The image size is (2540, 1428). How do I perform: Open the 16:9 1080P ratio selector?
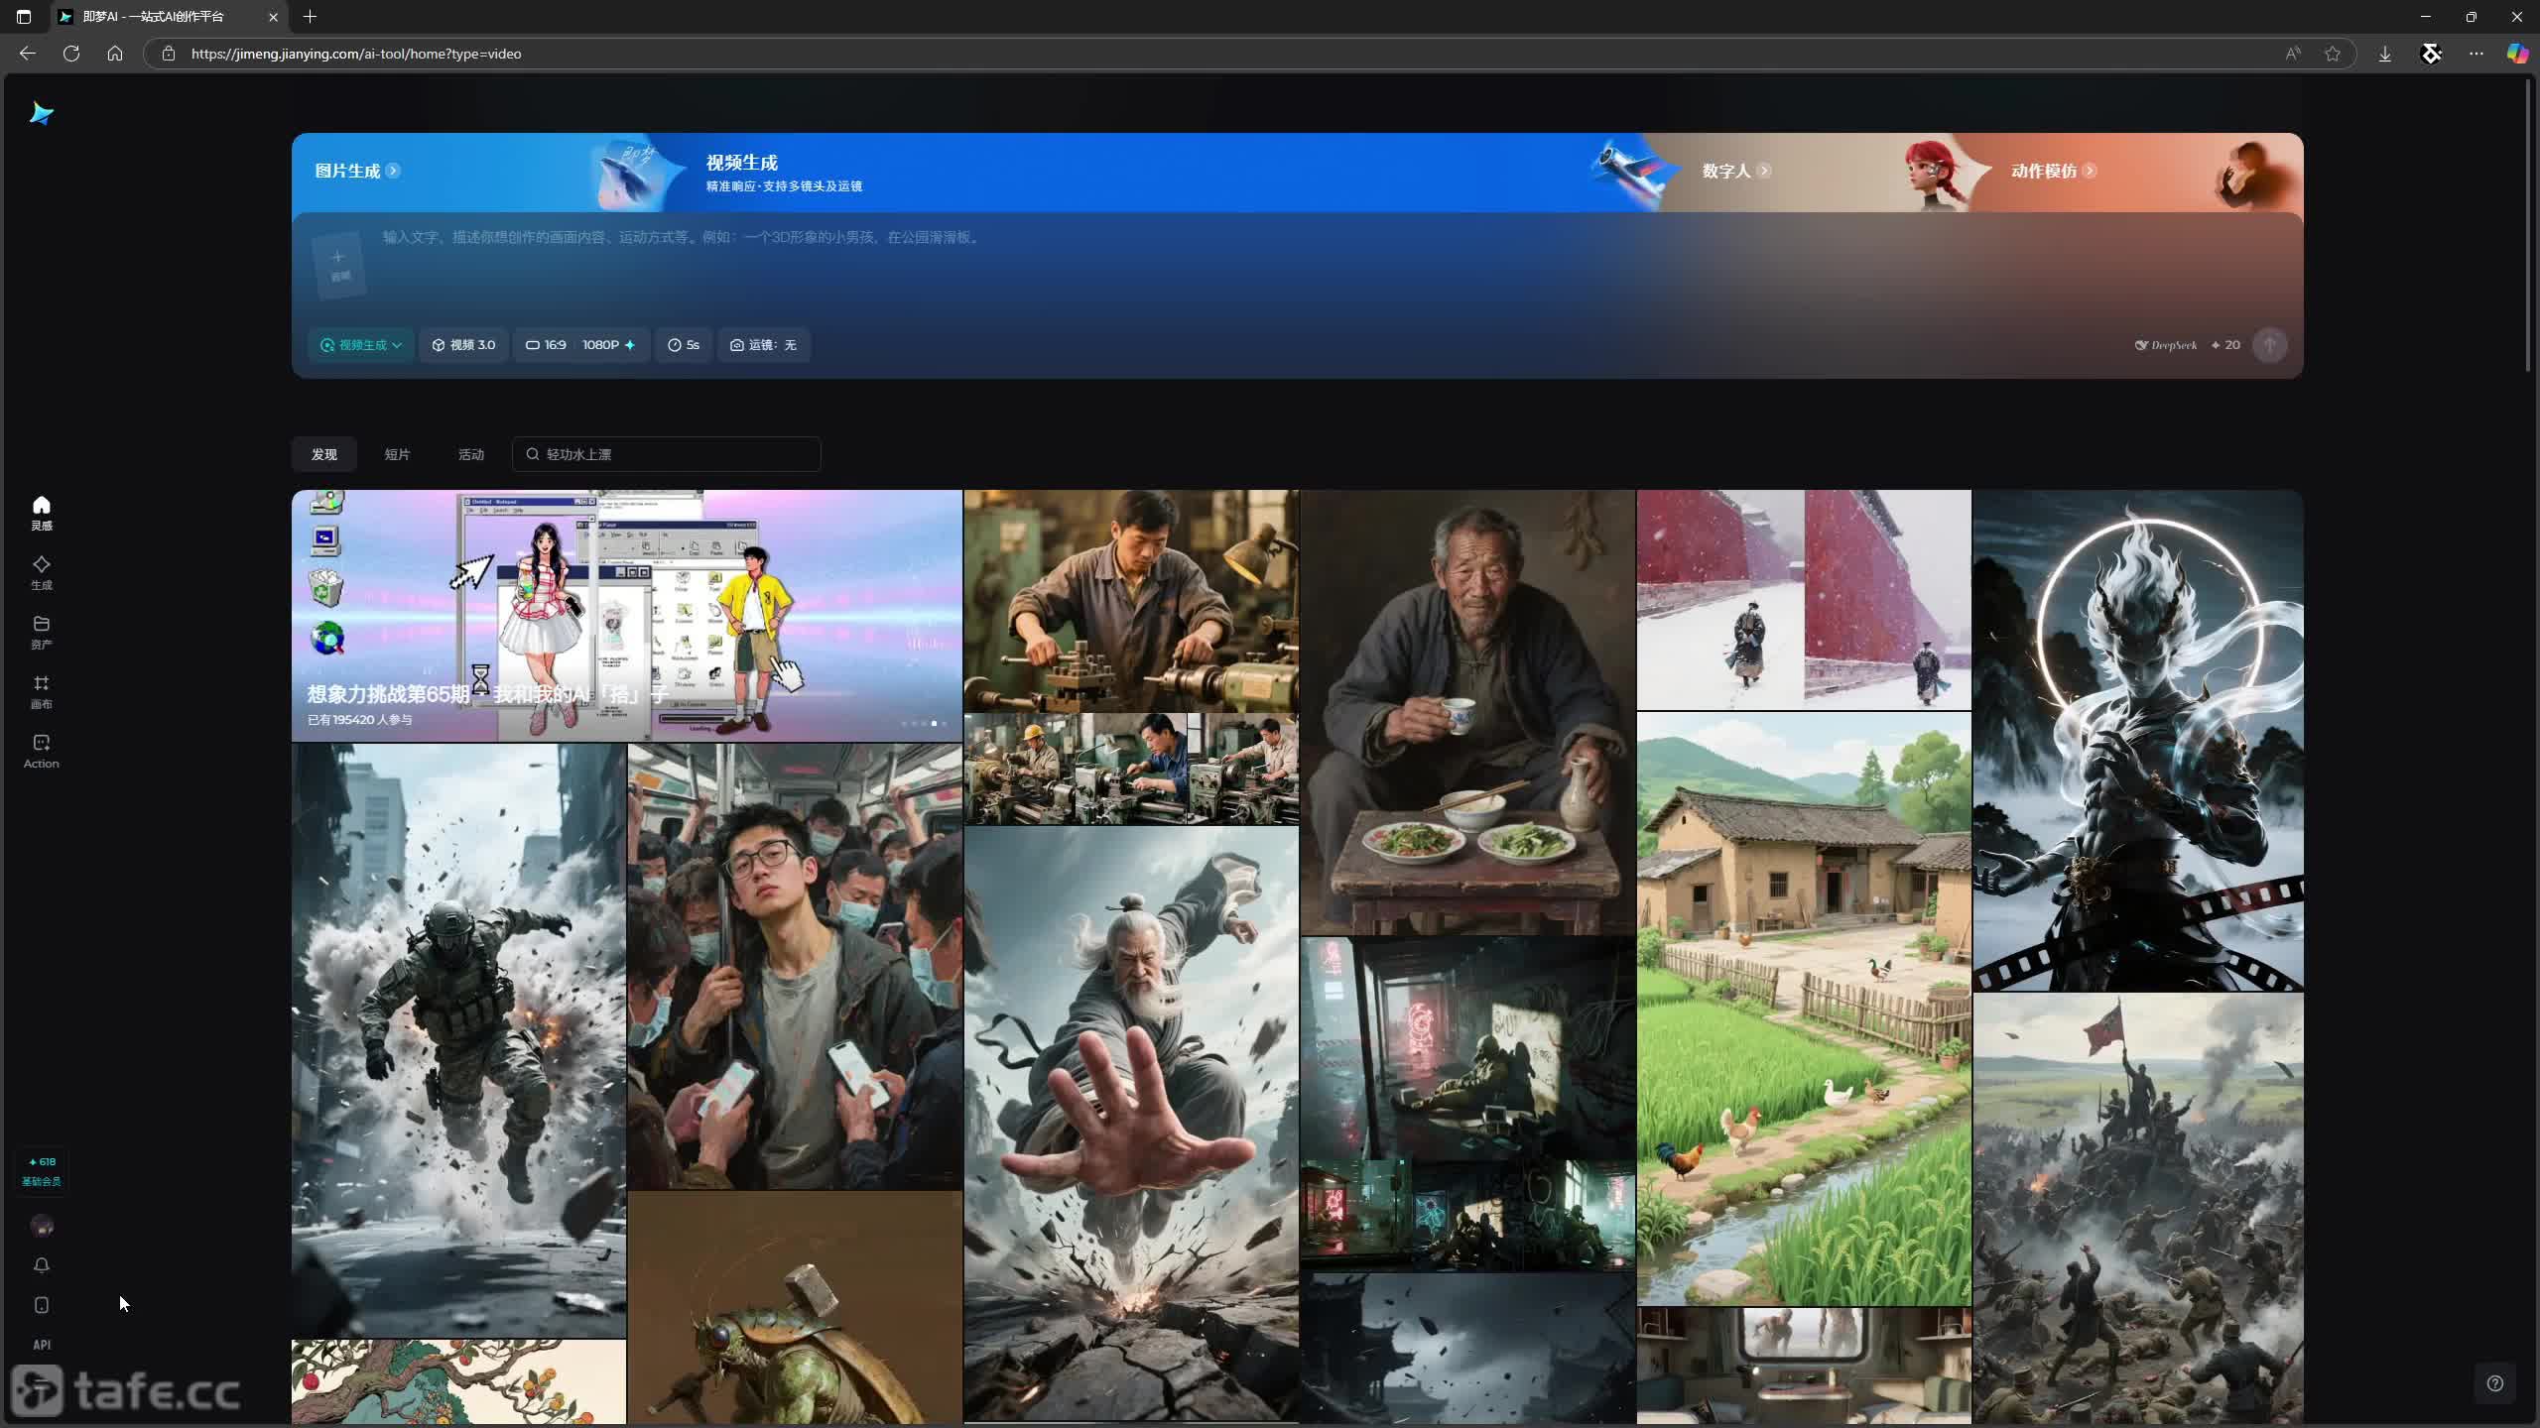coord(580,345)
